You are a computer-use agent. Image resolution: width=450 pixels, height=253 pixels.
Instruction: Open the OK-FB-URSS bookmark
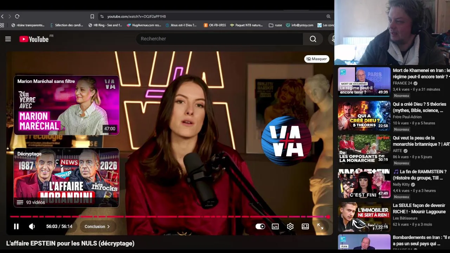tap(215, 25)
